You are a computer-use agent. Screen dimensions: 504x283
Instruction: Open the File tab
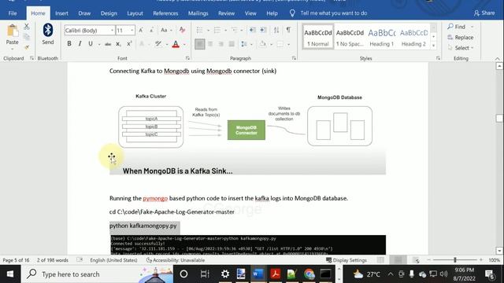(13, 13)
